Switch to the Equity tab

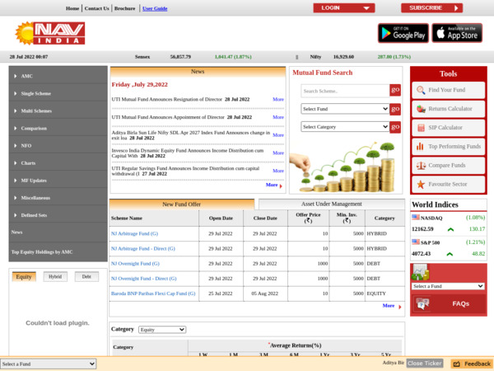pyautogui.click(x=24, y=277)
